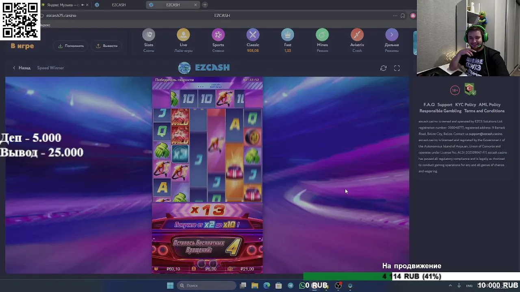Open the Windows Start menu
This screenshot has width=520, height=292.
pyautogui.click(x=170, y=286)
